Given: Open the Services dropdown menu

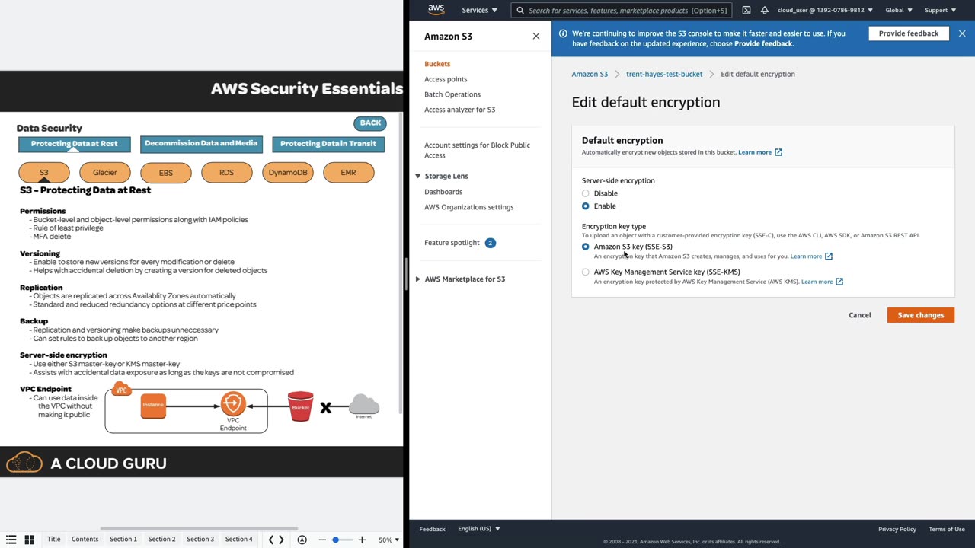Looking at the screenshot, I should pos(479,11).
